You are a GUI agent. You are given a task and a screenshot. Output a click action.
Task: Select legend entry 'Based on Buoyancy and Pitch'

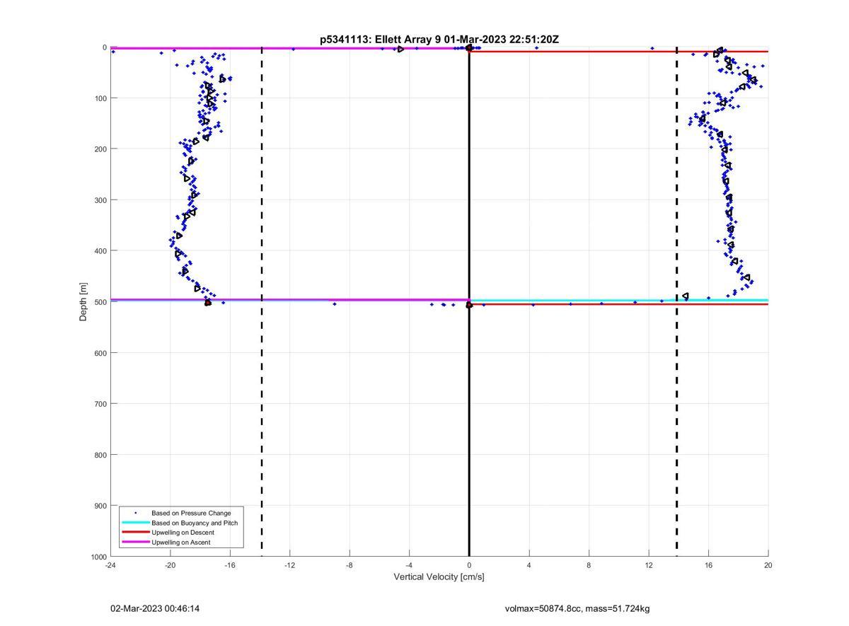point(195,523)
